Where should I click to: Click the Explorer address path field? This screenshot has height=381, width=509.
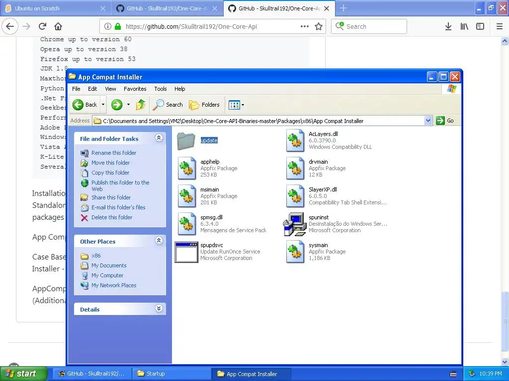(x=258, y=121)
